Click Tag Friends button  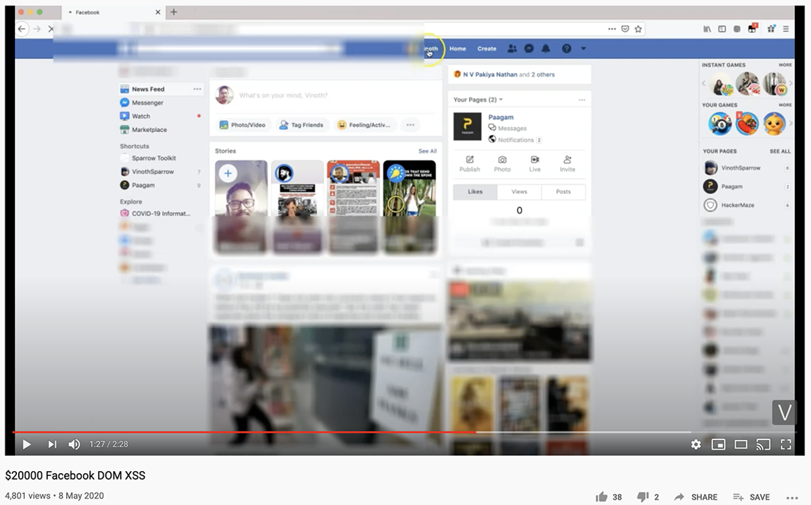pos(301,125)
